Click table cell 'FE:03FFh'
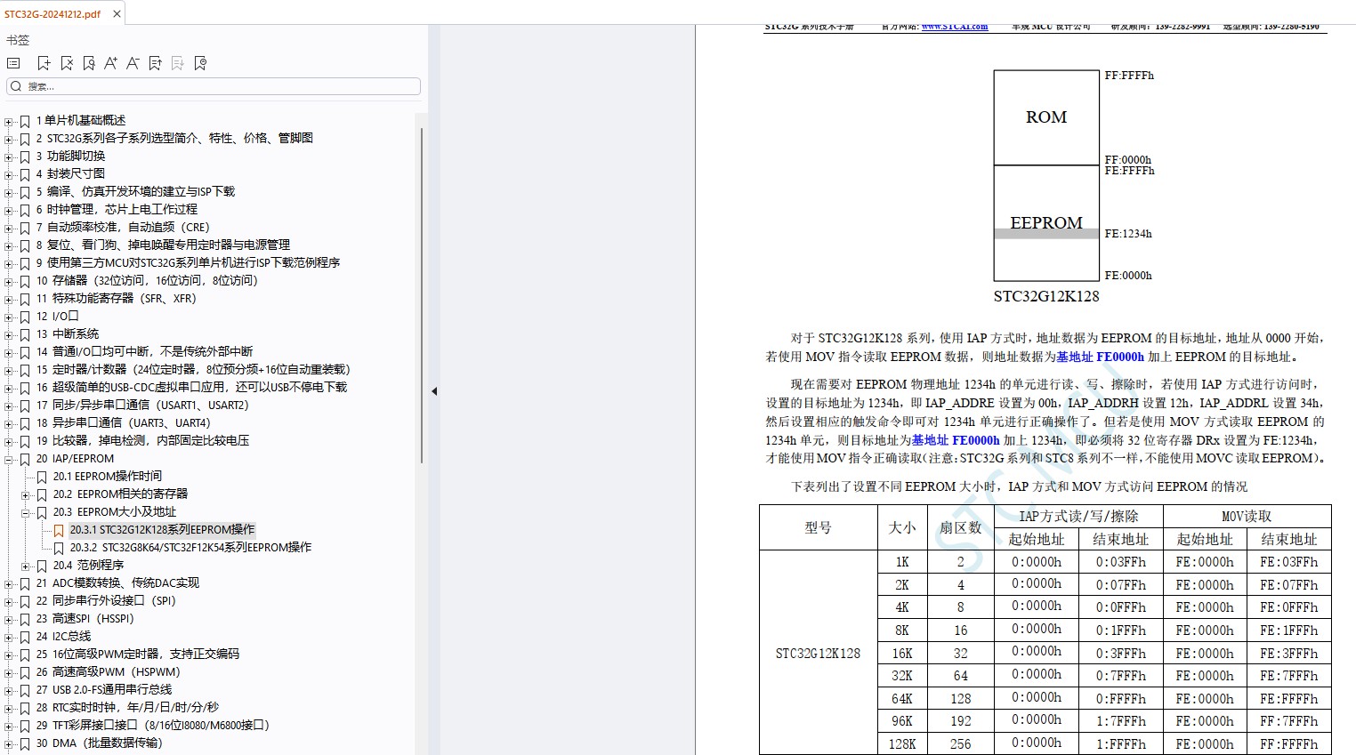Viewport: 1356px width, 755px height. pos(1289,562)
